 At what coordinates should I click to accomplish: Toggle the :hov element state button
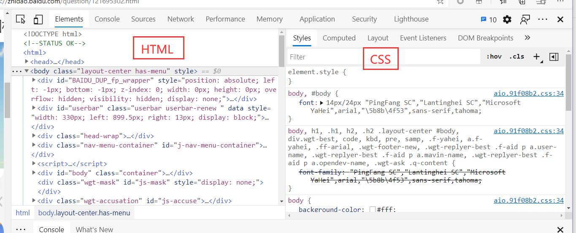[494, 56]
